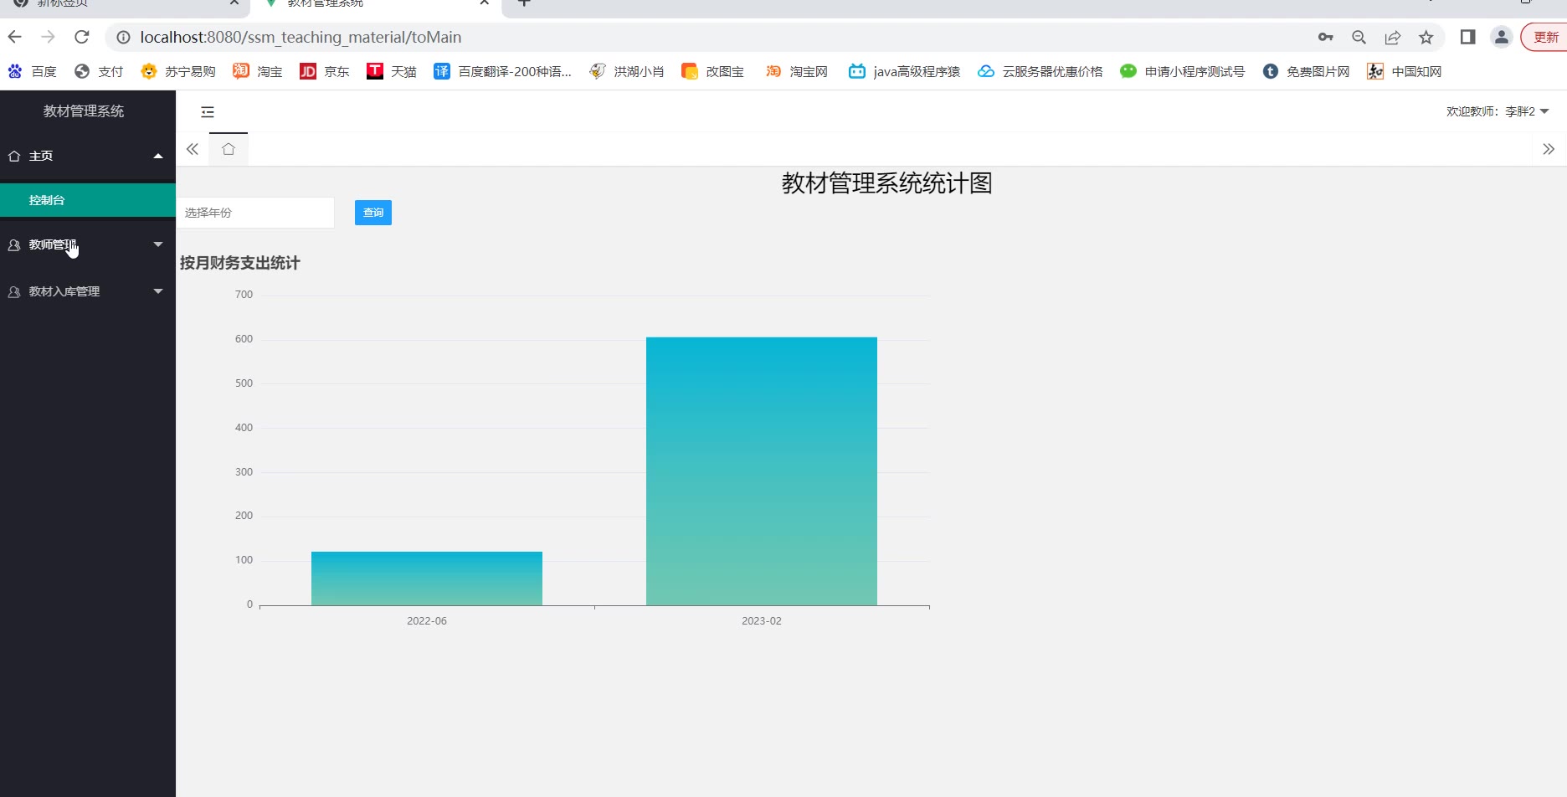The image size is (1567, 797).
Task: Click the 2023-02 bar in chart
Action: click(x=761, y=470)
